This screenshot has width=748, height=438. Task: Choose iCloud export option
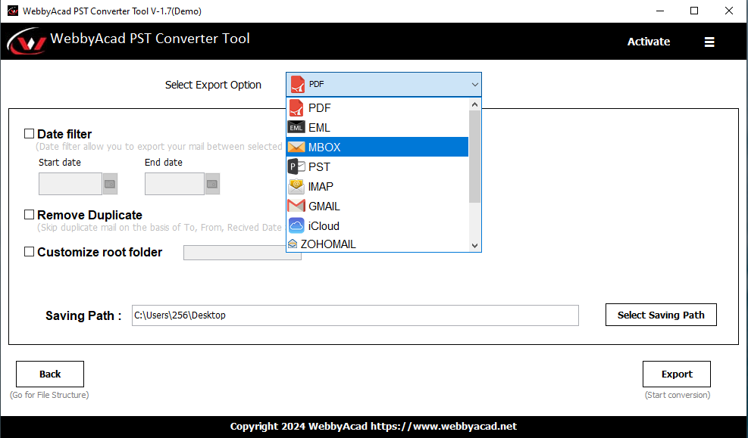point(377,225)
